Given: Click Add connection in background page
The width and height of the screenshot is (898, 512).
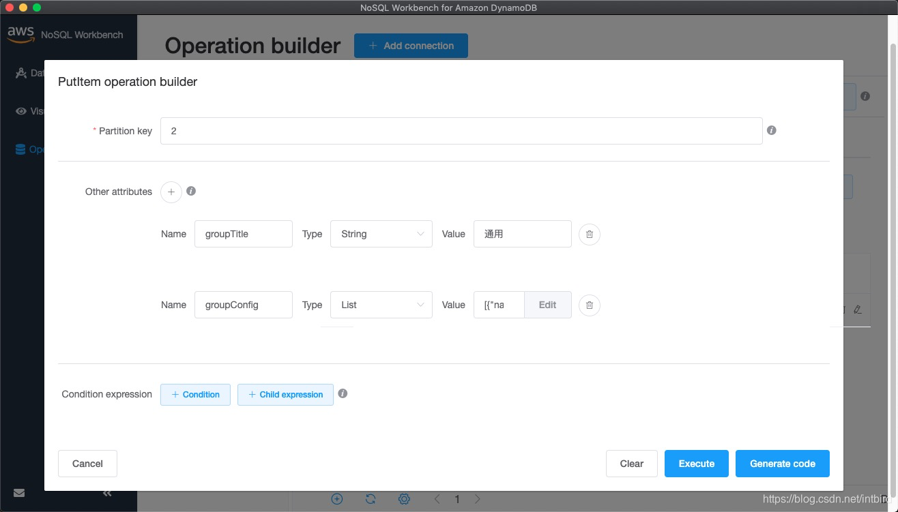Looking at the screenshot, I should point(411,46).
